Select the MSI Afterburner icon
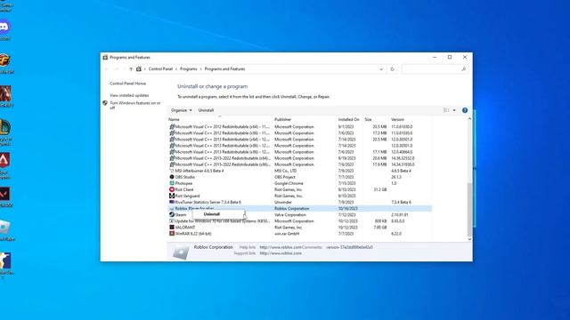Viewport: 570px width, 320px height. (x=172, y=171)
